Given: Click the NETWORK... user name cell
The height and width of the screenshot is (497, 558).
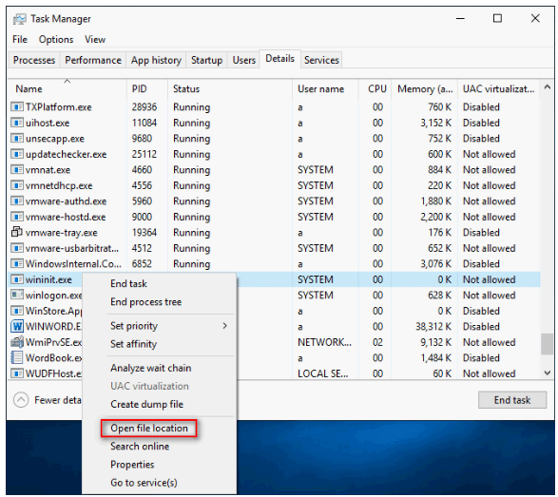Looking at the screenshot, I should [324, 342].
